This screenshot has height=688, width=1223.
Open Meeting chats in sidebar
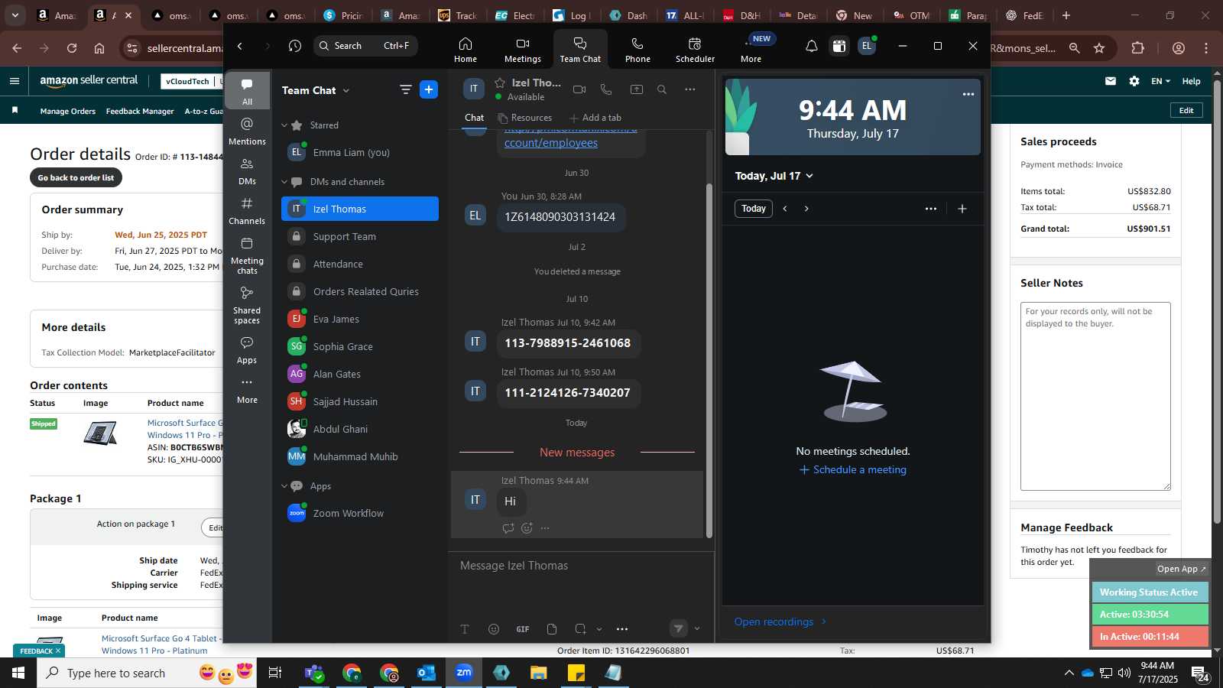coord(247,255)
